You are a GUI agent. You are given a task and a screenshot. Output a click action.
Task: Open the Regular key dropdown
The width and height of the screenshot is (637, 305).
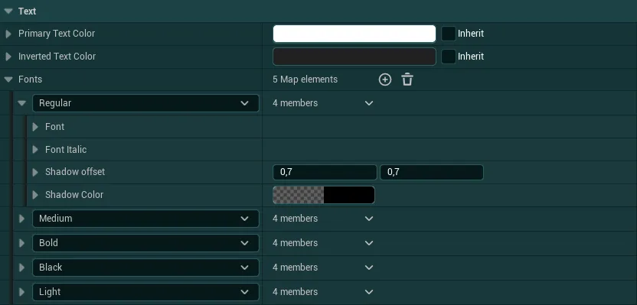[x=145, y=103]
